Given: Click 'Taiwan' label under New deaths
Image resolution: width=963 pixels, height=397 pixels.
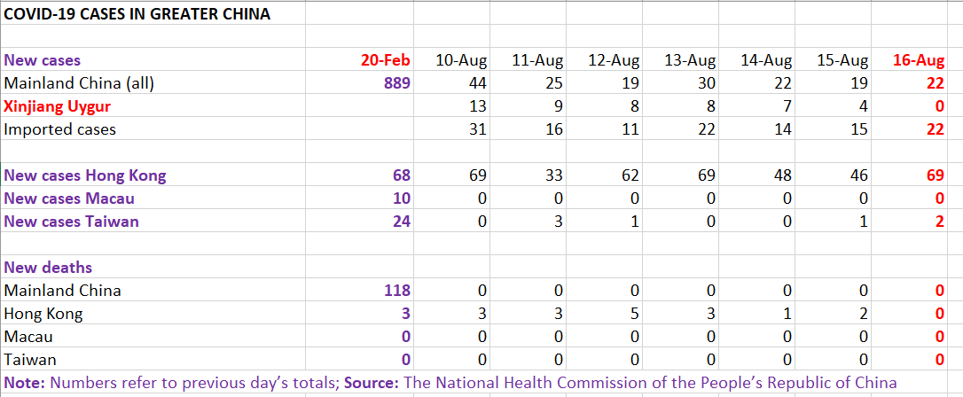Looking at the screenshot, I should pos(30,360).
